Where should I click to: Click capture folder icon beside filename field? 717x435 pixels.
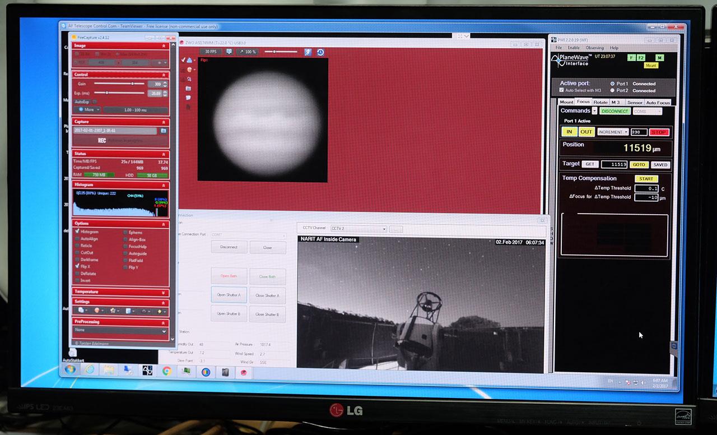click(164, 131)
